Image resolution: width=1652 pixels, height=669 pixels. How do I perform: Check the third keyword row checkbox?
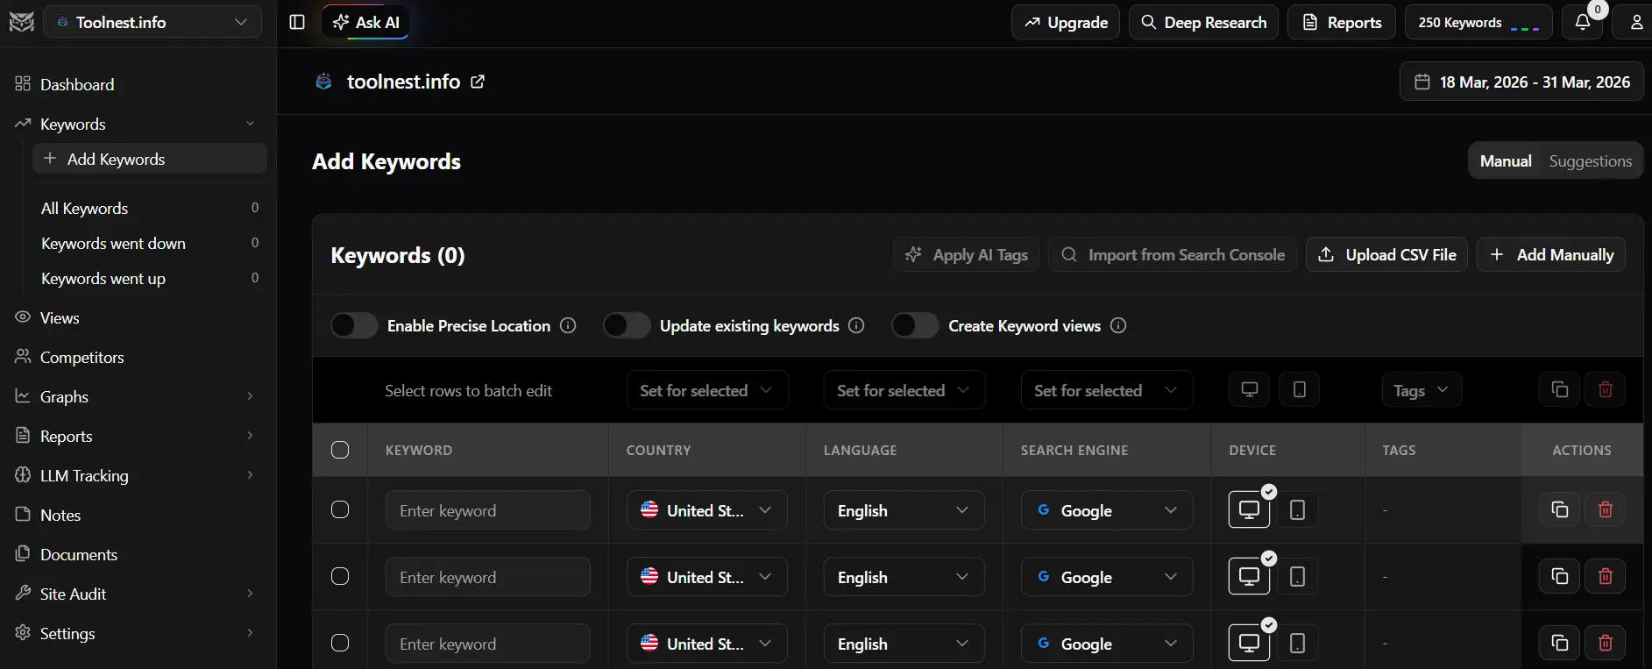coord(340,643)
